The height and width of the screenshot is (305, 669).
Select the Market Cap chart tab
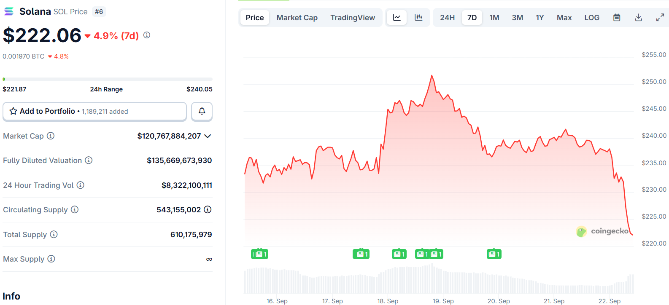297,17
